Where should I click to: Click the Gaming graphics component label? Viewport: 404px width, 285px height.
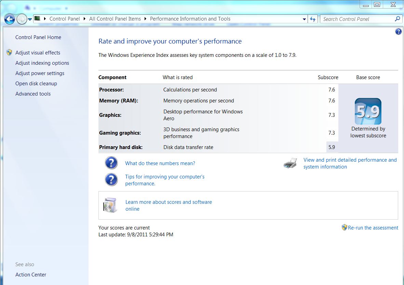coord(120,133)
